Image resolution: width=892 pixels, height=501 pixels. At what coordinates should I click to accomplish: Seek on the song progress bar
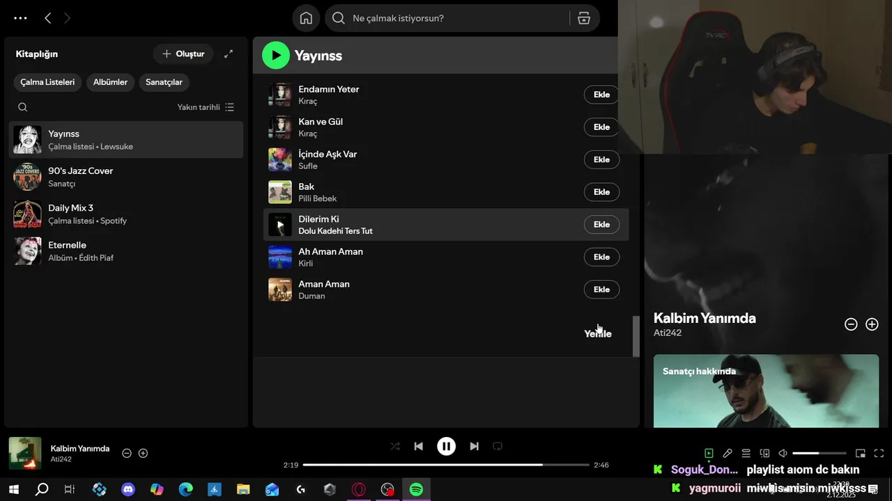tap(446, 465)
